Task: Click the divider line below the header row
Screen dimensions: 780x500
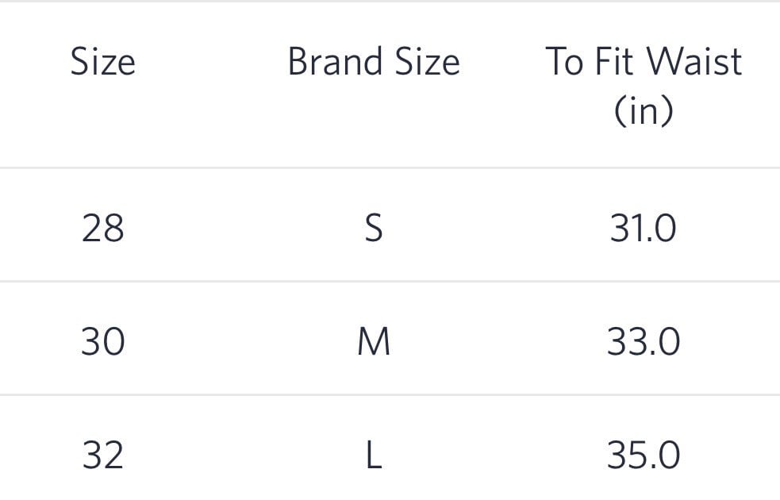Action: click(x=390, y=167)
